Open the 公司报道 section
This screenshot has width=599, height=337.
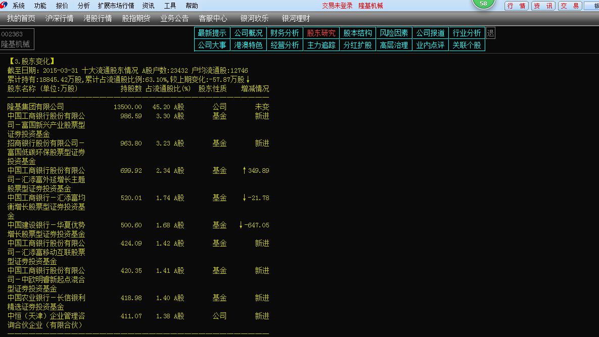coord(431,33)
